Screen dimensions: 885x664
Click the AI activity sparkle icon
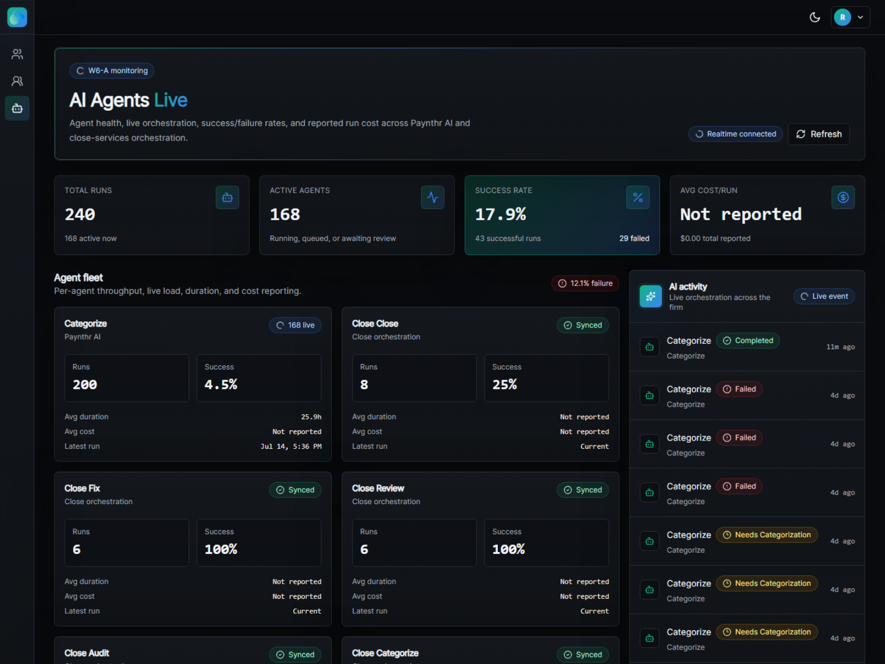tap(651, 297)
